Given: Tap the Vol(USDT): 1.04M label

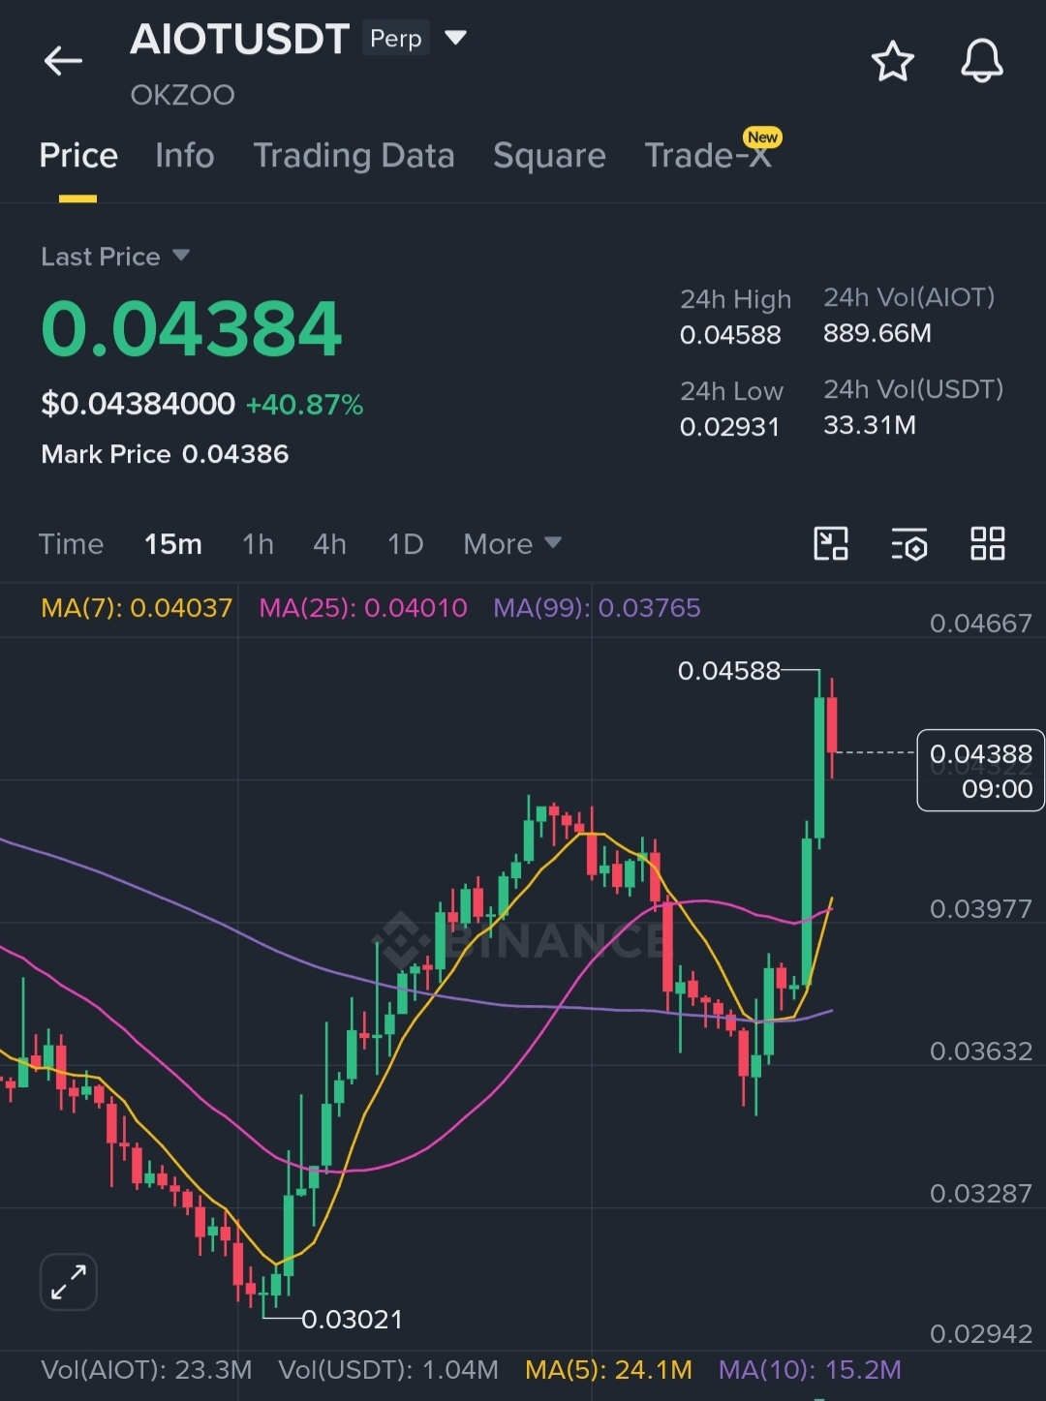Looking at the screenshot, I should coord(388,1370).
